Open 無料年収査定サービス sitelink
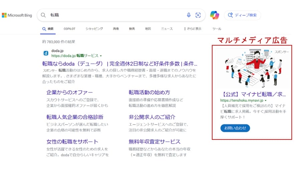296x169 pixels. tap(155, 142)
